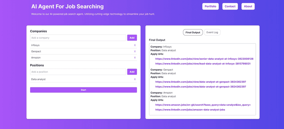The height and width of the screenshot is (129, 284).
Task: Click the Company: Genpact result line
Action: (x=162, y=69)
